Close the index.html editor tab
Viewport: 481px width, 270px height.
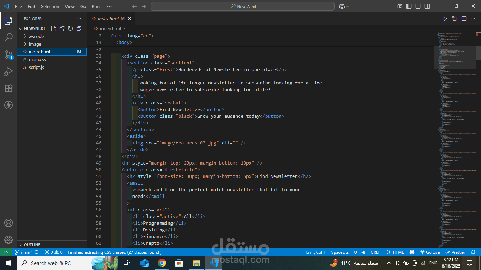point(130,19)
